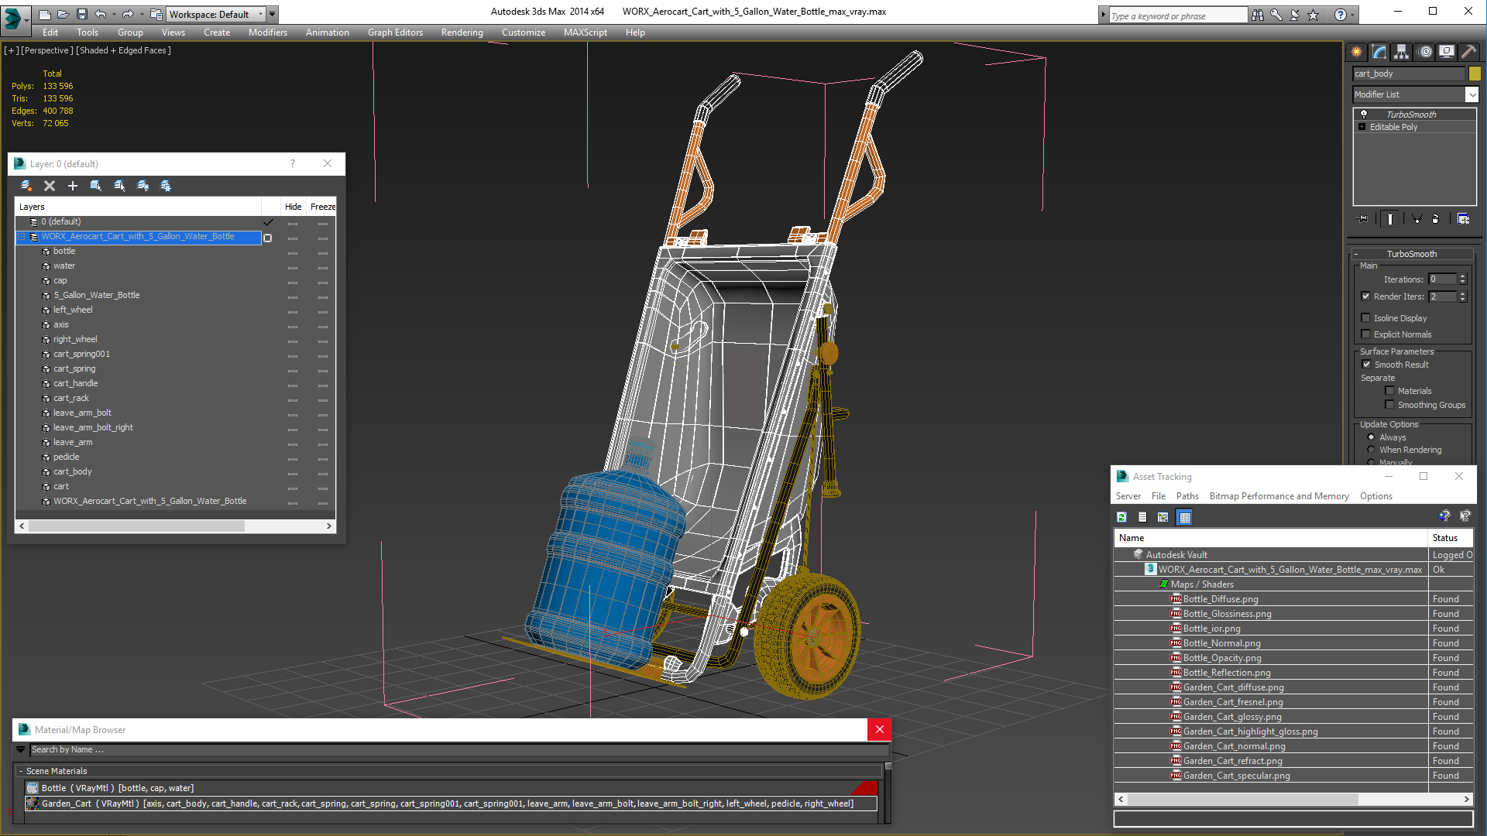Click Table View icon in Asset Tracking
This screenshot has width=1487, height=836.
1184,517
